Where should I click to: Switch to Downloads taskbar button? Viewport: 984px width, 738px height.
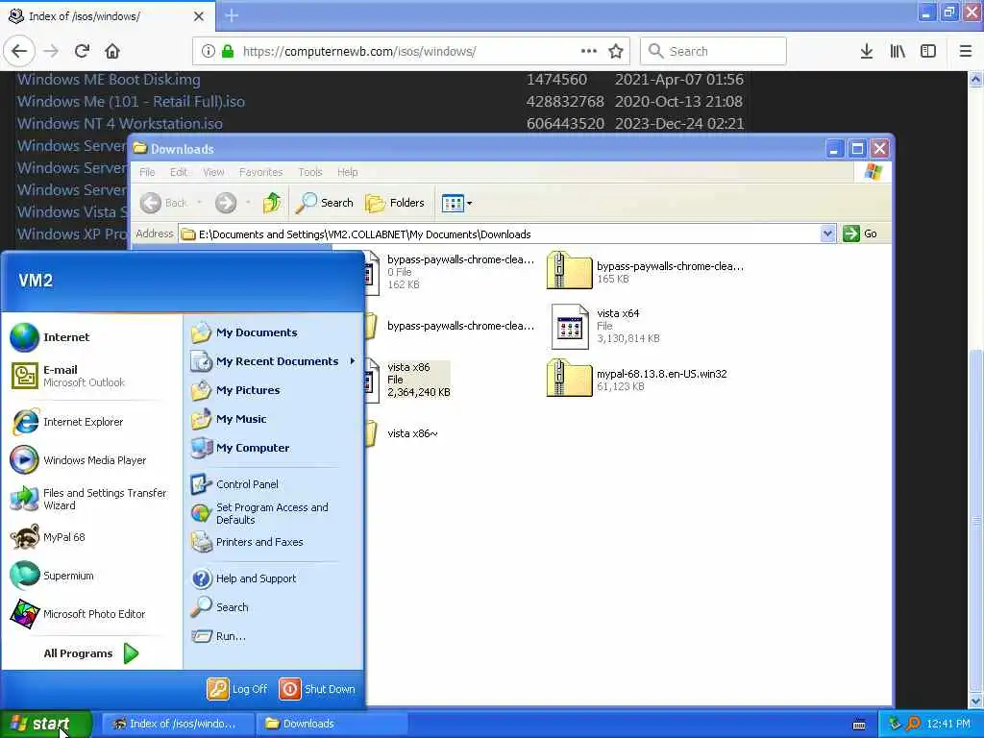(x=332, y=724)
